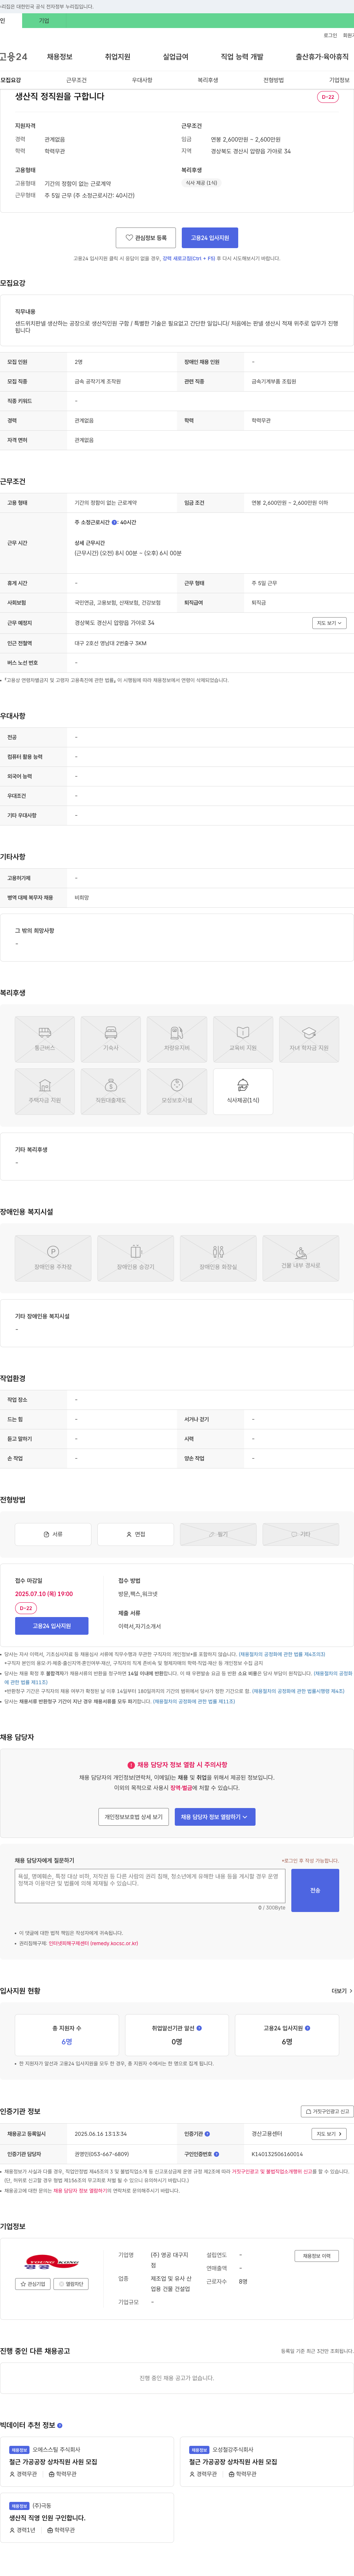354x2576 pixels.
Task: Click the info icon beside 취업알선기관 알선
Action: (200, 2028)
